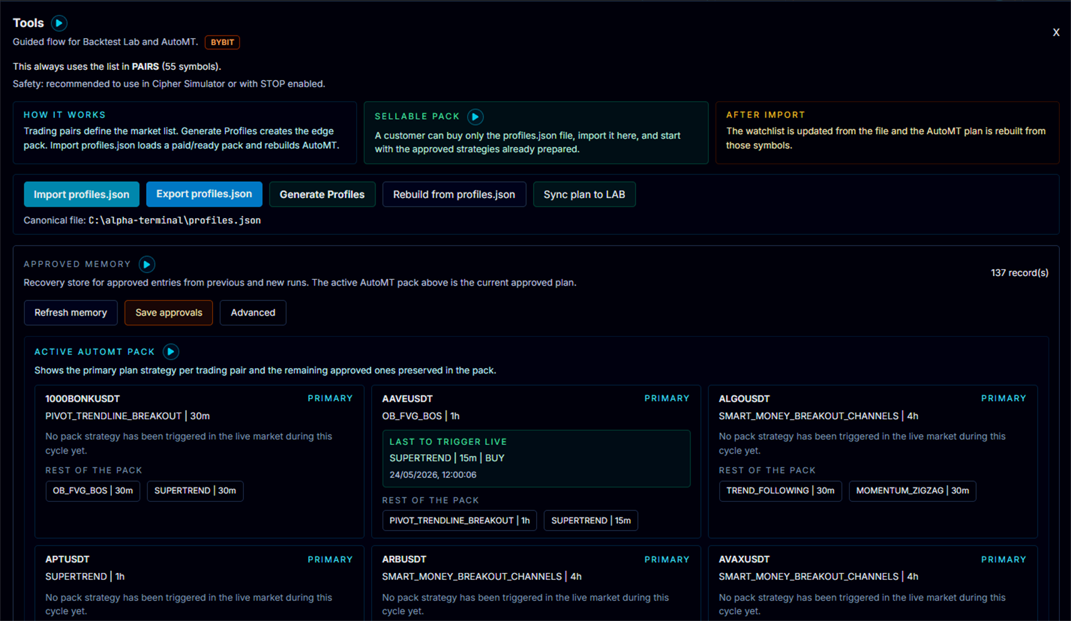
Task: Click Rebuild from profiles.json button
Action: pos(454,194)
